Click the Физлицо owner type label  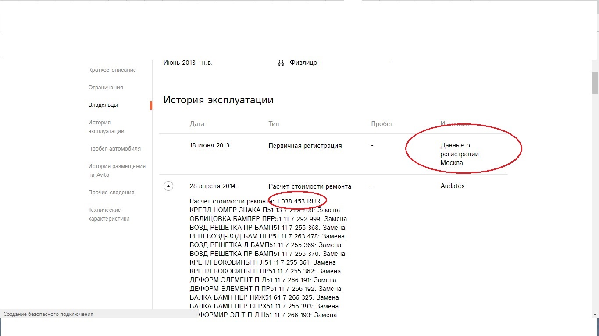tap(303, 63)
